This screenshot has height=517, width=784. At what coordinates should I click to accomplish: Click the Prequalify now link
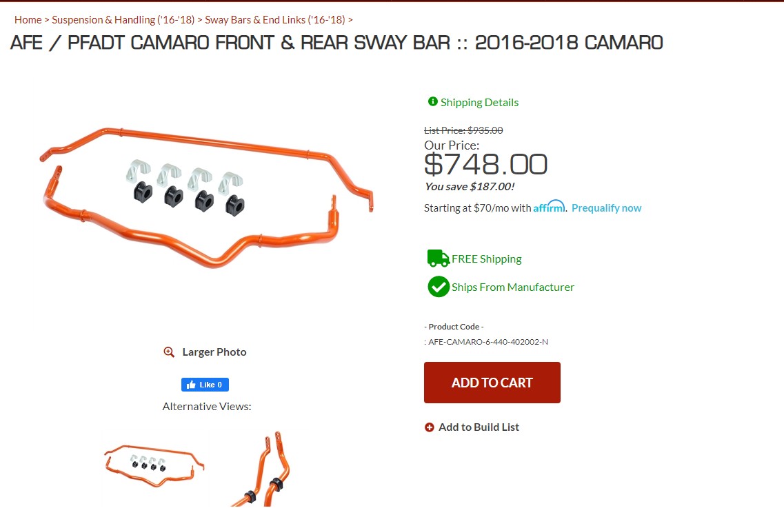[x=607, y=208]
